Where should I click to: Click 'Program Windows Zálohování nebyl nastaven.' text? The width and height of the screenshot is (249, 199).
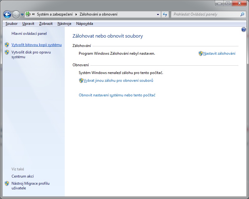tap(117, 53)
